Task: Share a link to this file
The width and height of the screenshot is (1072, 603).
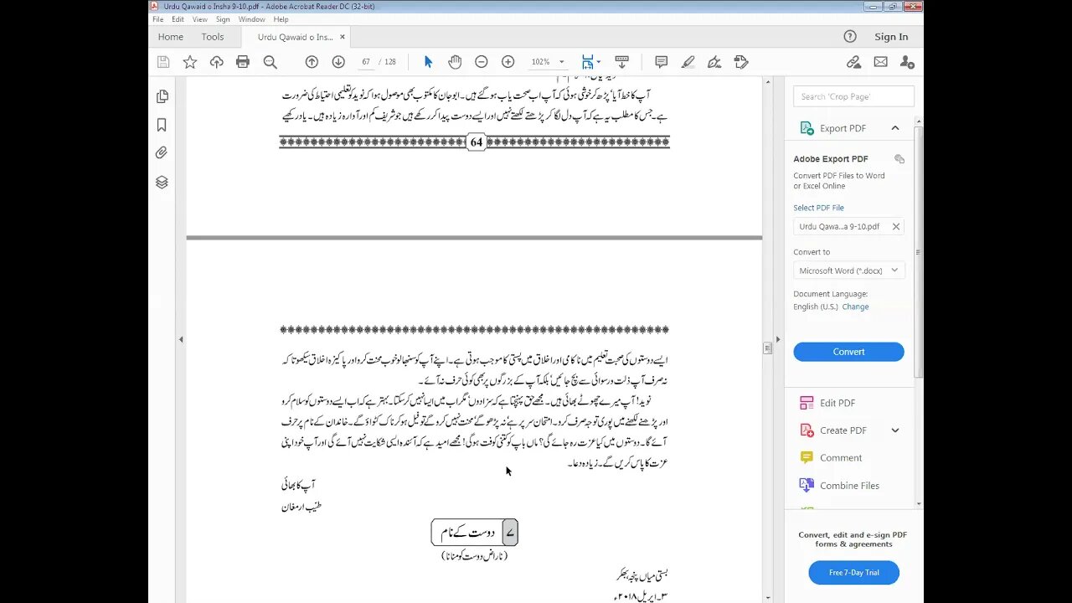Action: pos(853,62)
